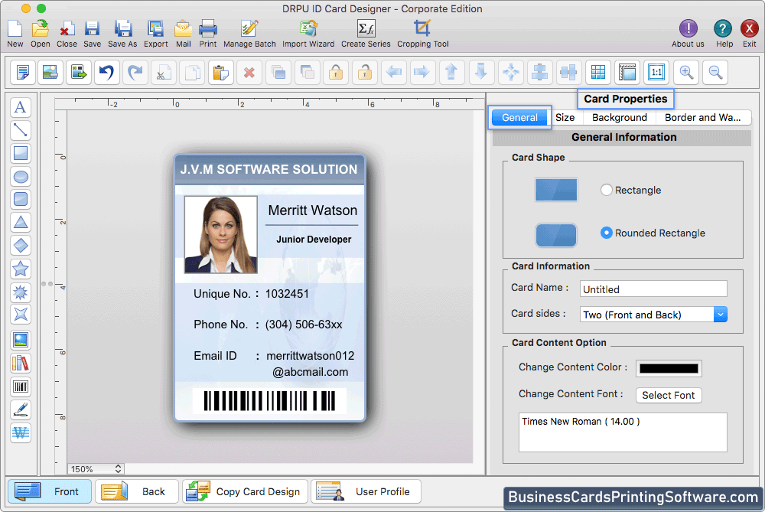Click the Card Name input field
This screenshot has height=512, width=765.
point(653,289)
